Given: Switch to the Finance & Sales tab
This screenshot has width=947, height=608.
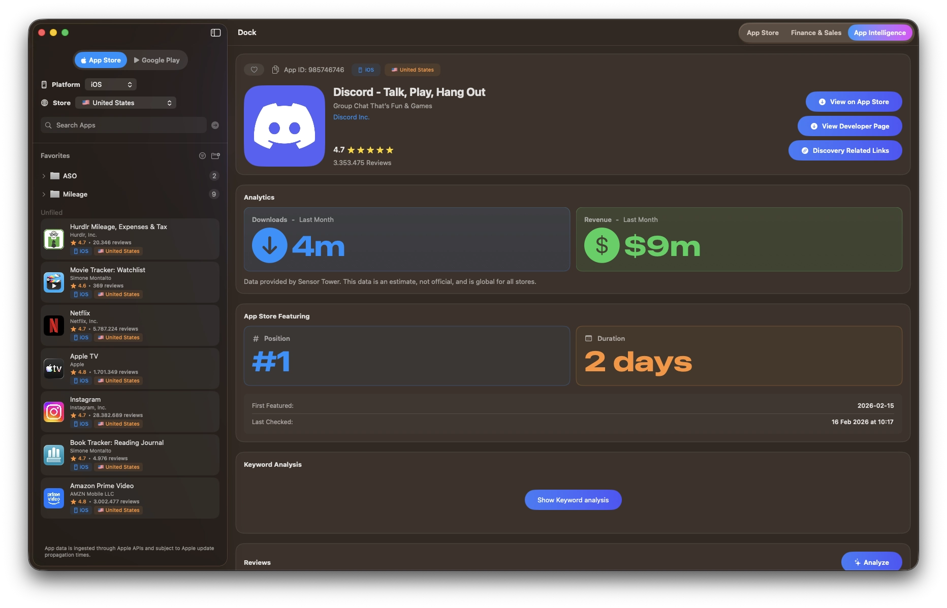Looking at the screenshot, I should (x=815, y=33).
